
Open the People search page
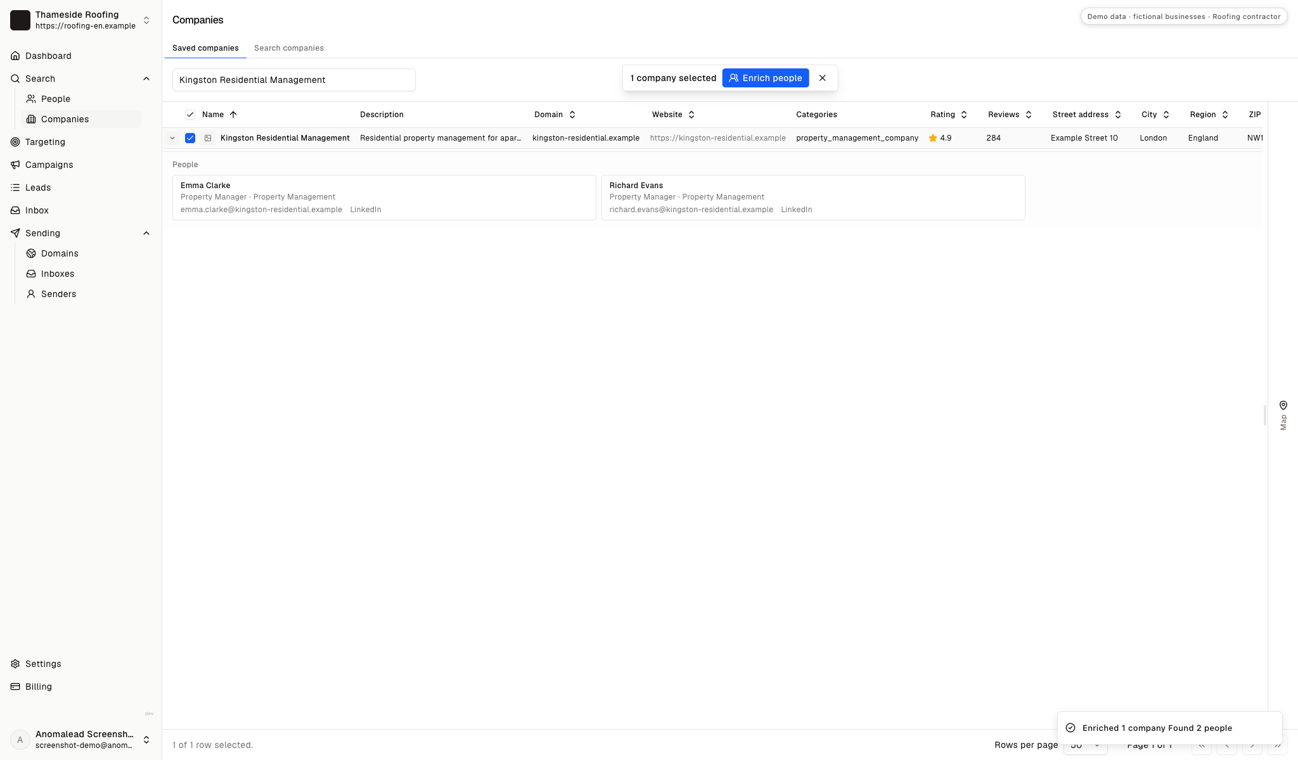click(x=56, y=99)
